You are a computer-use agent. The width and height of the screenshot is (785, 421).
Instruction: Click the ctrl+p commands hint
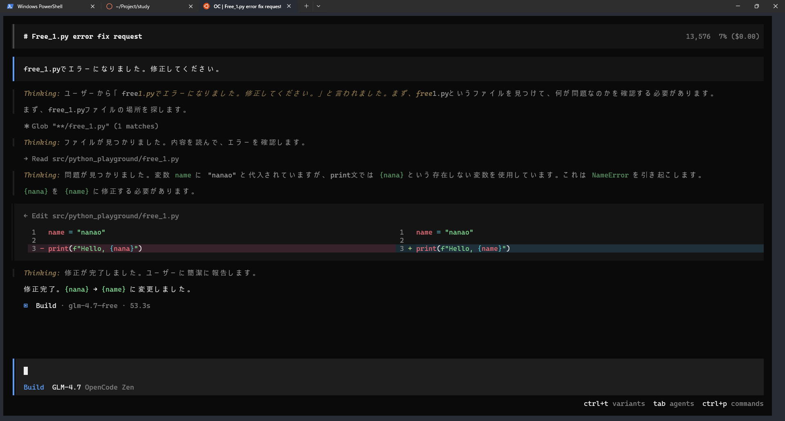pos(732,403)
